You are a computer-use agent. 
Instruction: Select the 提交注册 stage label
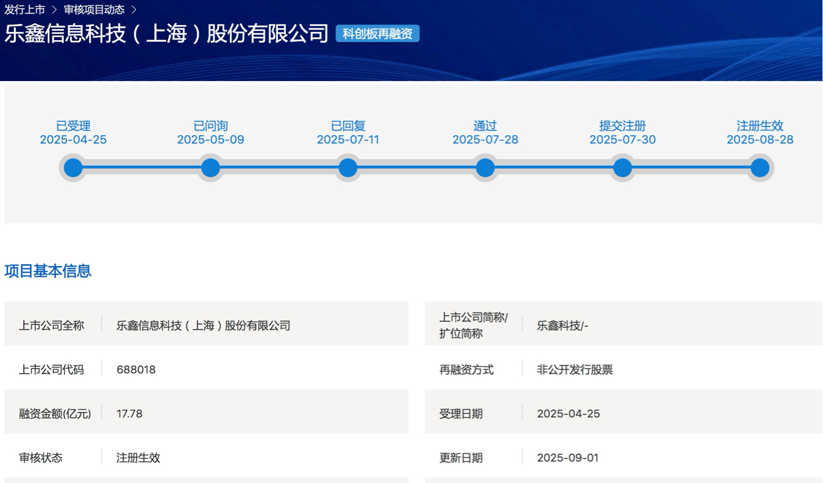622,126
